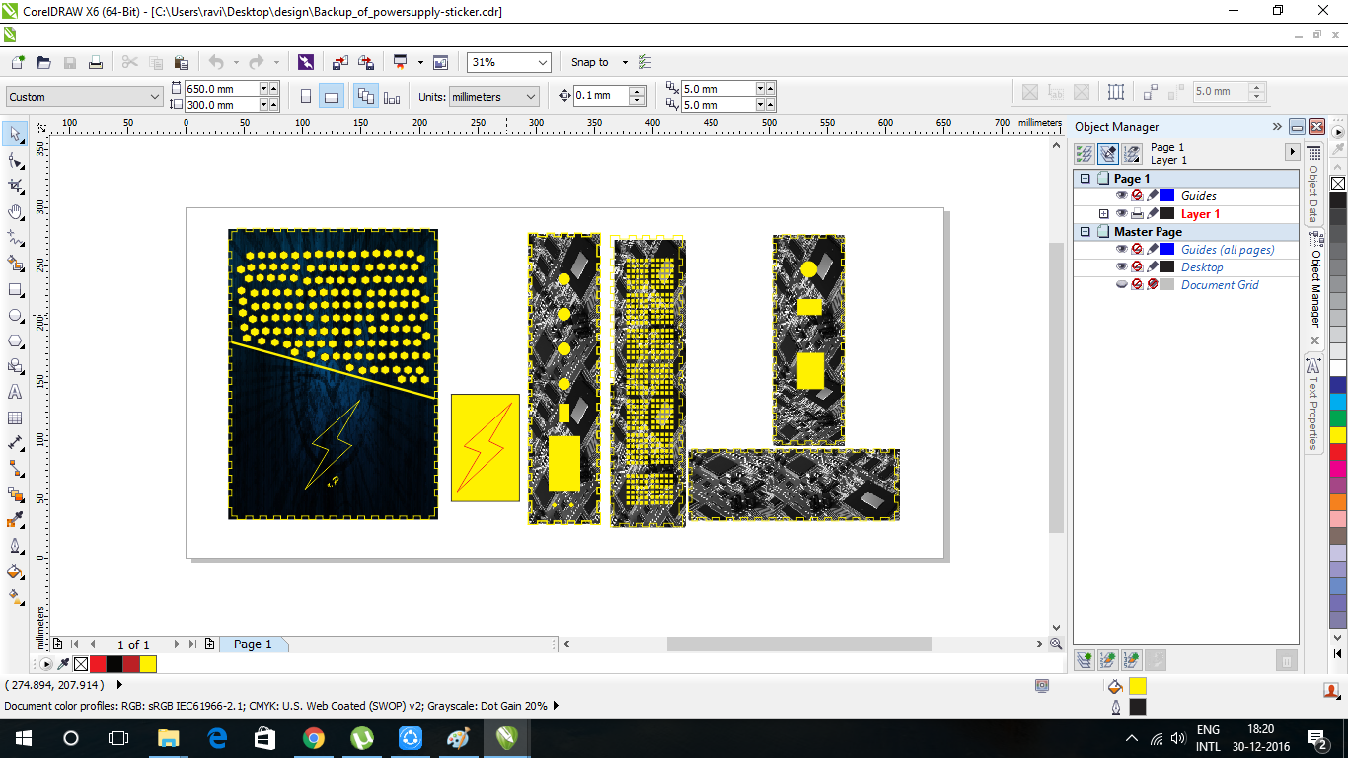Select the Basic Shapes tool
The image size is (1348, 758).
coord(15,366)
